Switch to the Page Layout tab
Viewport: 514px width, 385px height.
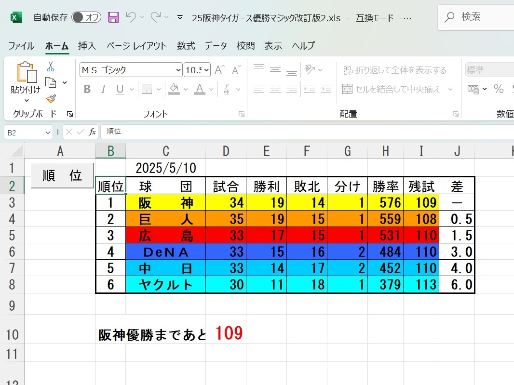tap(136, 46)
